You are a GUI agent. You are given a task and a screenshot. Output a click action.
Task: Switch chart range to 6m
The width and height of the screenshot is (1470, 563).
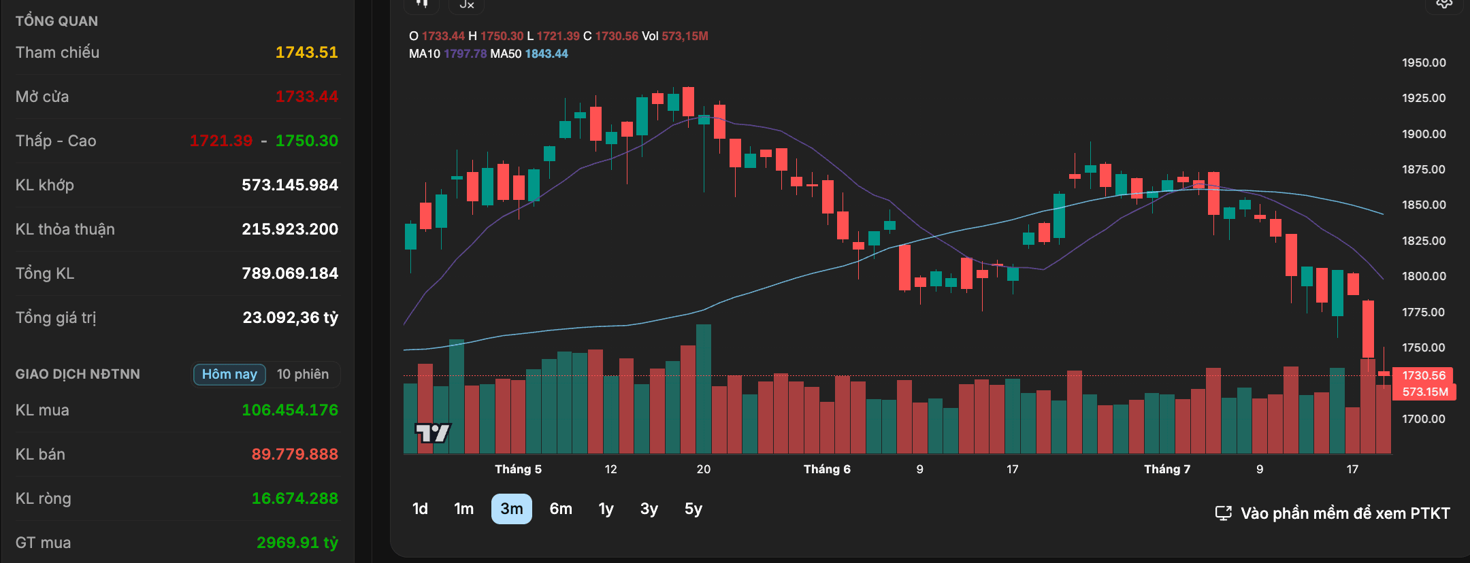561,509
